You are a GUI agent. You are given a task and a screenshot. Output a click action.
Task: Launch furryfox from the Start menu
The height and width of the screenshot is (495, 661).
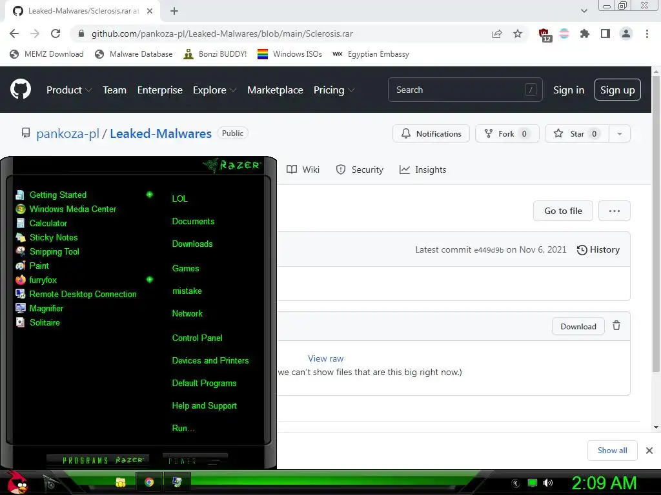[x=43, y=280]
